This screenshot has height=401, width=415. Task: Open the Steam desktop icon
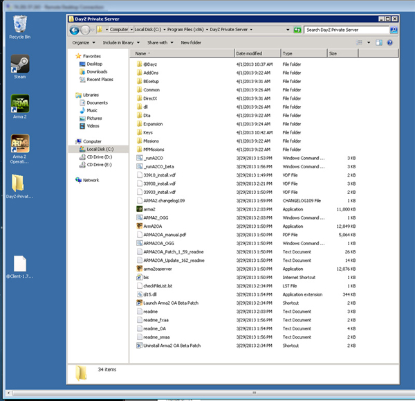pos(19,65)
